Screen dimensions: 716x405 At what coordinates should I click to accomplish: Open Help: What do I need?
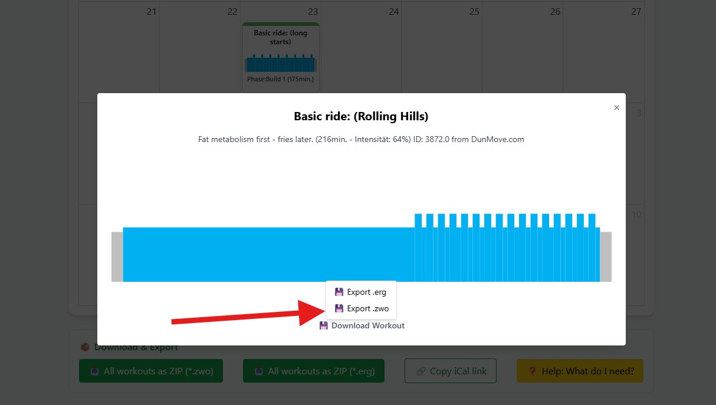580,371
